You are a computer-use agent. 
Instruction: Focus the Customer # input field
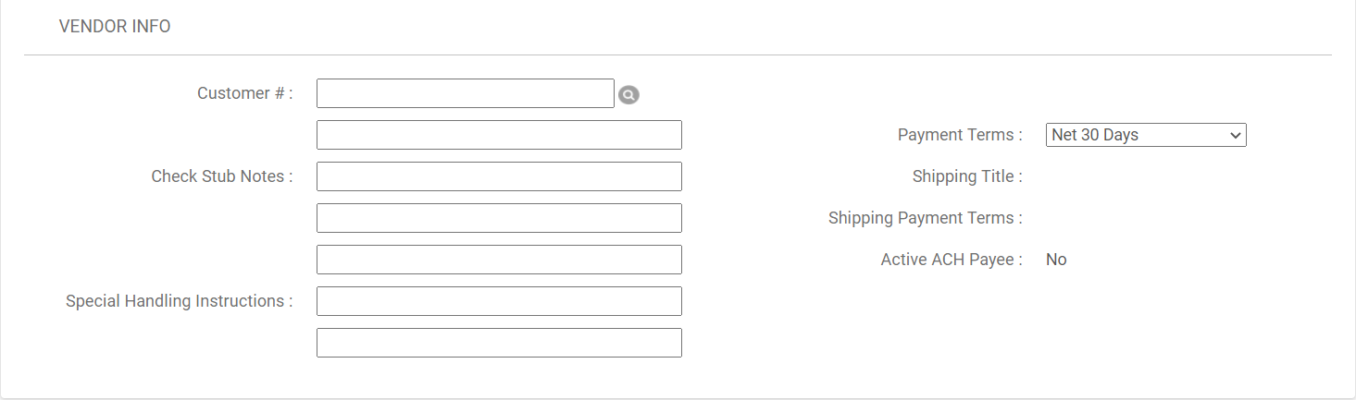[465, 93]
